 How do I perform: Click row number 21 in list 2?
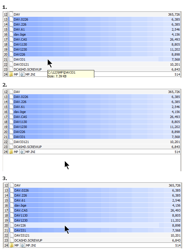6,137
